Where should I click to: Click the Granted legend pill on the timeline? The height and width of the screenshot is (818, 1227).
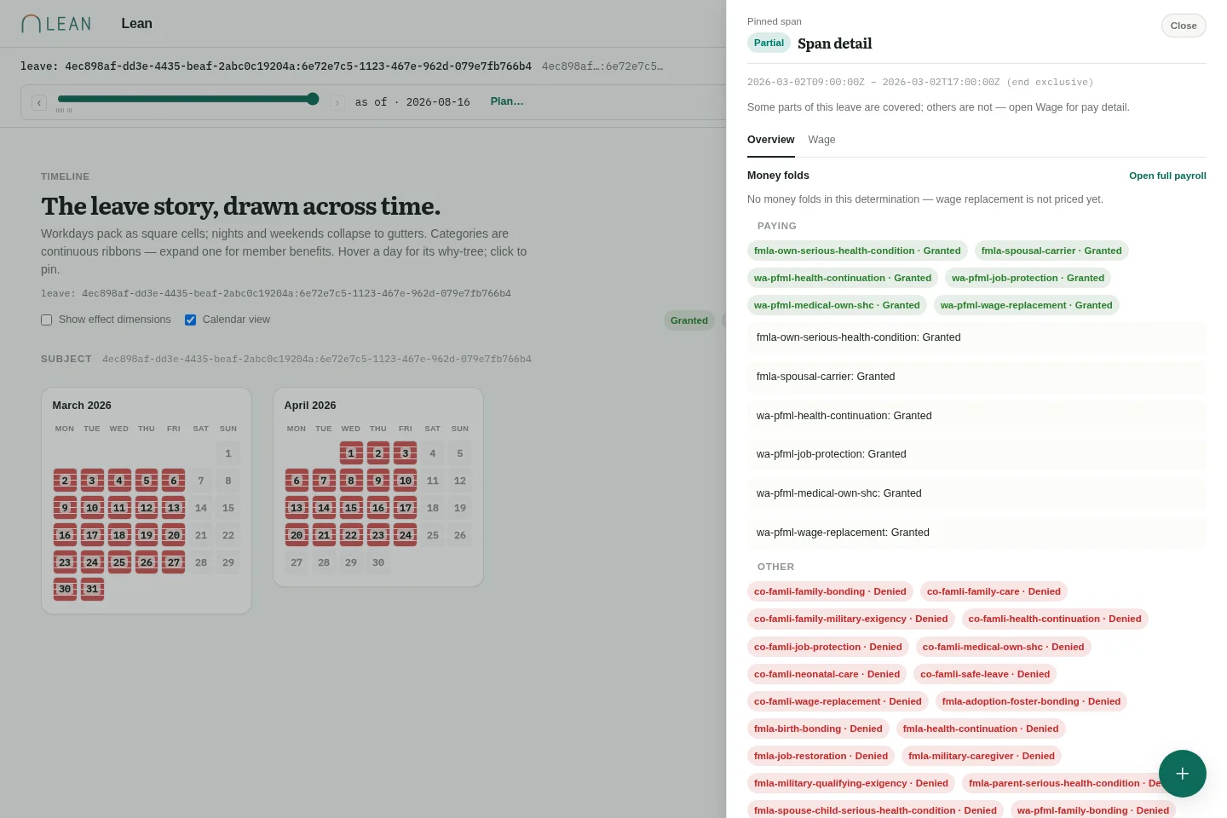[x=688, y=320]
